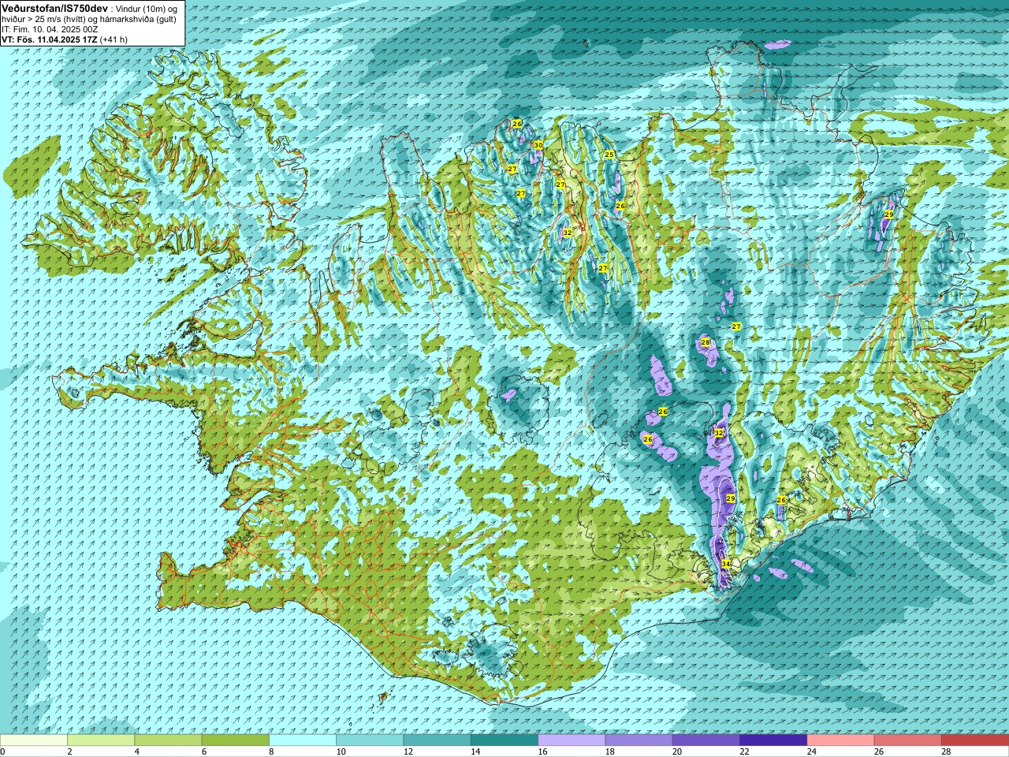
Task: Pick the 10–12 m/s turquoise legend swatch
Action: tap(370, 740)
